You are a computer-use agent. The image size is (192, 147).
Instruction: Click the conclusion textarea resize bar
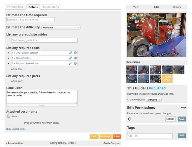[42, 105]
